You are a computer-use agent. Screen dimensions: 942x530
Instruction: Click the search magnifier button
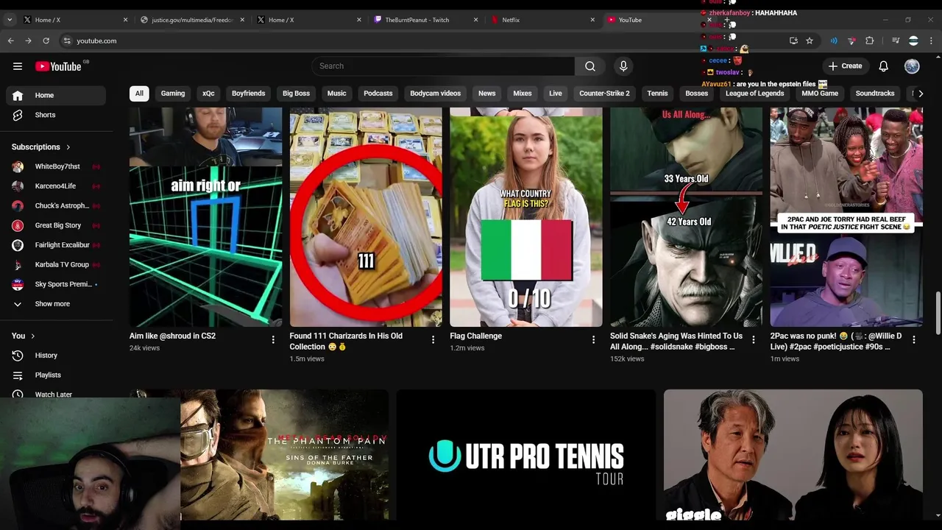590,66
